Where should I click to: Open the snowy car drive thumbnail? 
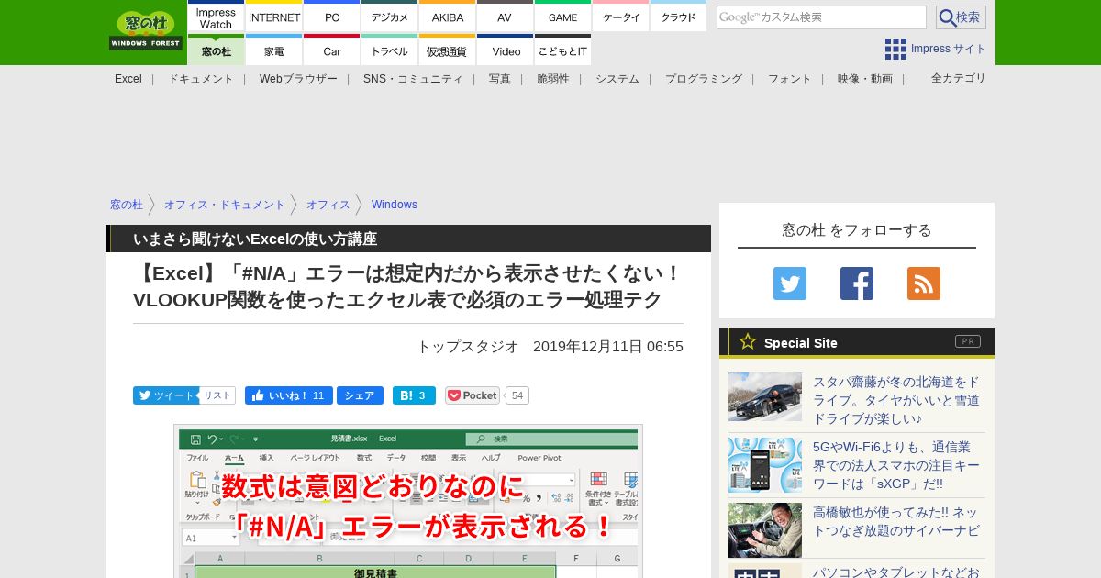click(x=765, y=396)
